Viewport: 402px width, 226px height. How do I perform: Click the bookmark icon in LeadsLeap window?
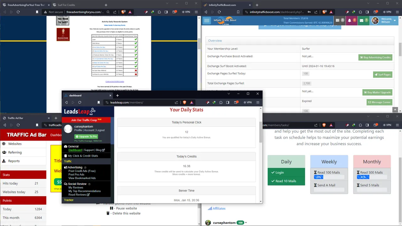pyautogui.click(x=99, y=102)
